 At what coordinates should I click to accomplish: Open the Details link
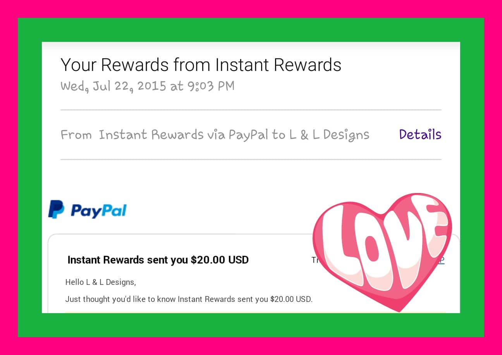point(420,134)
